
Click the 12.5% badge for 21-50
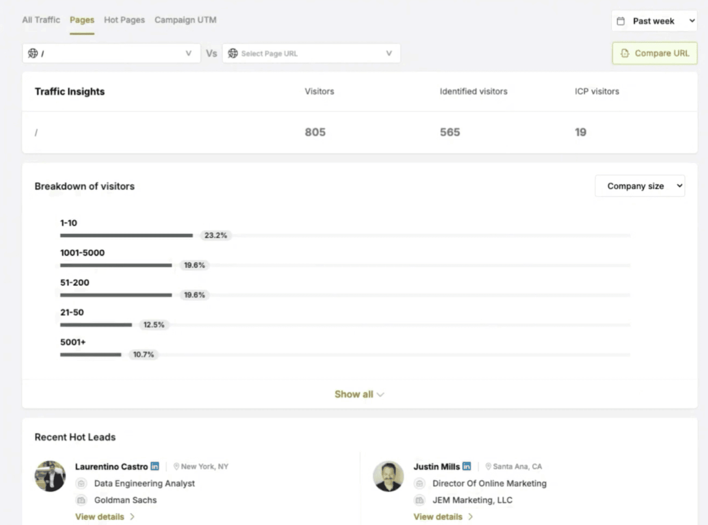[x=154, y=325]
